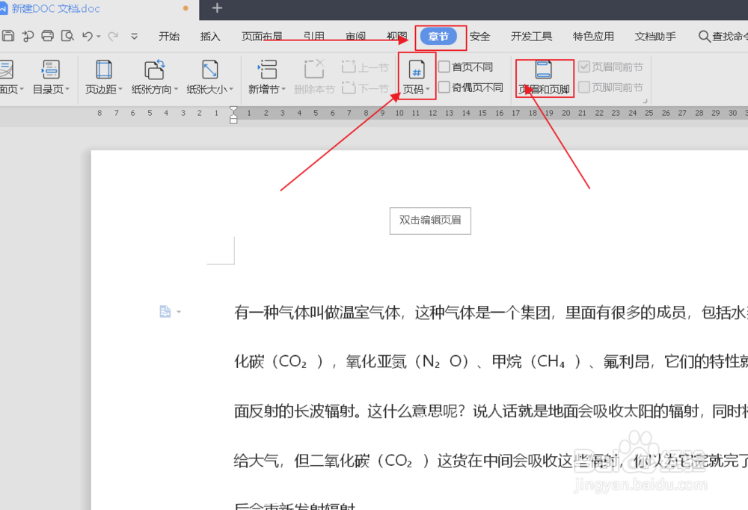Go to 上一节 previous section
The image size is (748, 510).
[x=365, y=67]
